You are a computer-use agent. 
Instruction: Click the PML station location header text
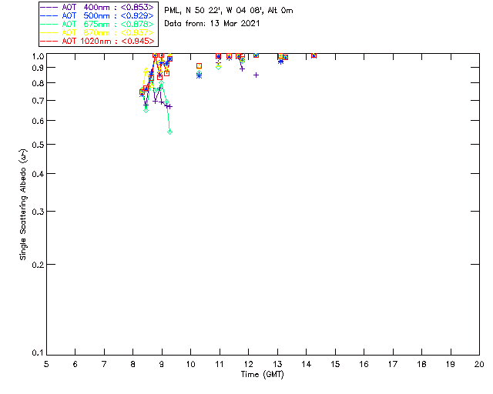click(x=229, y=10)
